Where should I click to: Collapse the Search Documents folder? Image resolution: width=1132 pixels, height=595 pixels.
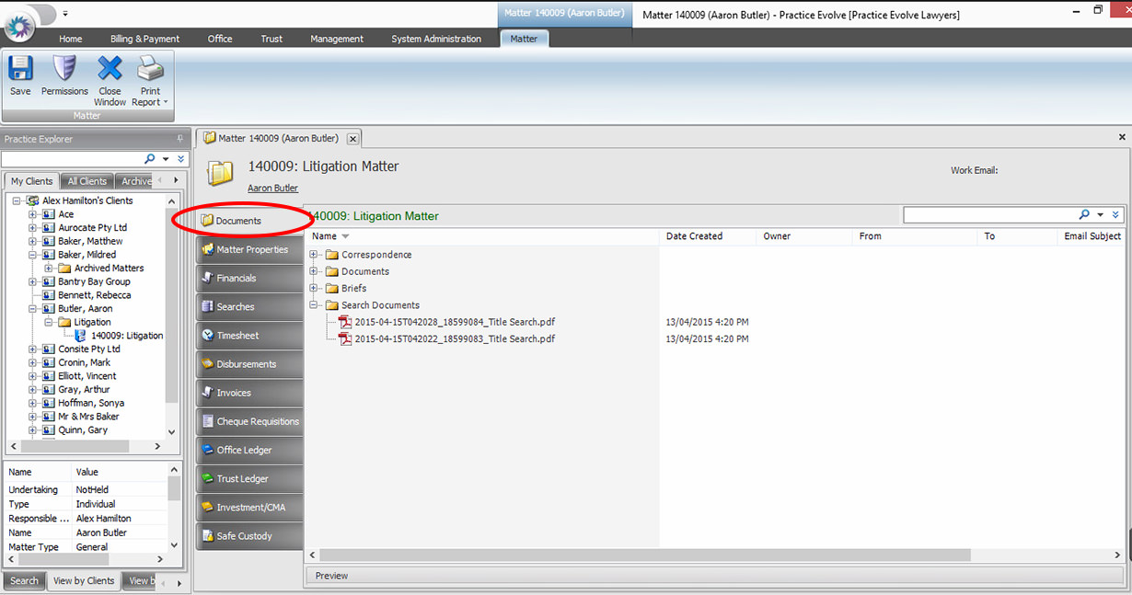tap(313, 304)
